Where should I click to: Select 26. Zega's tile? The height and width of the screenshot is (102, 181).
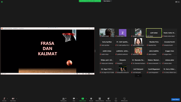(x=107, y=69)
